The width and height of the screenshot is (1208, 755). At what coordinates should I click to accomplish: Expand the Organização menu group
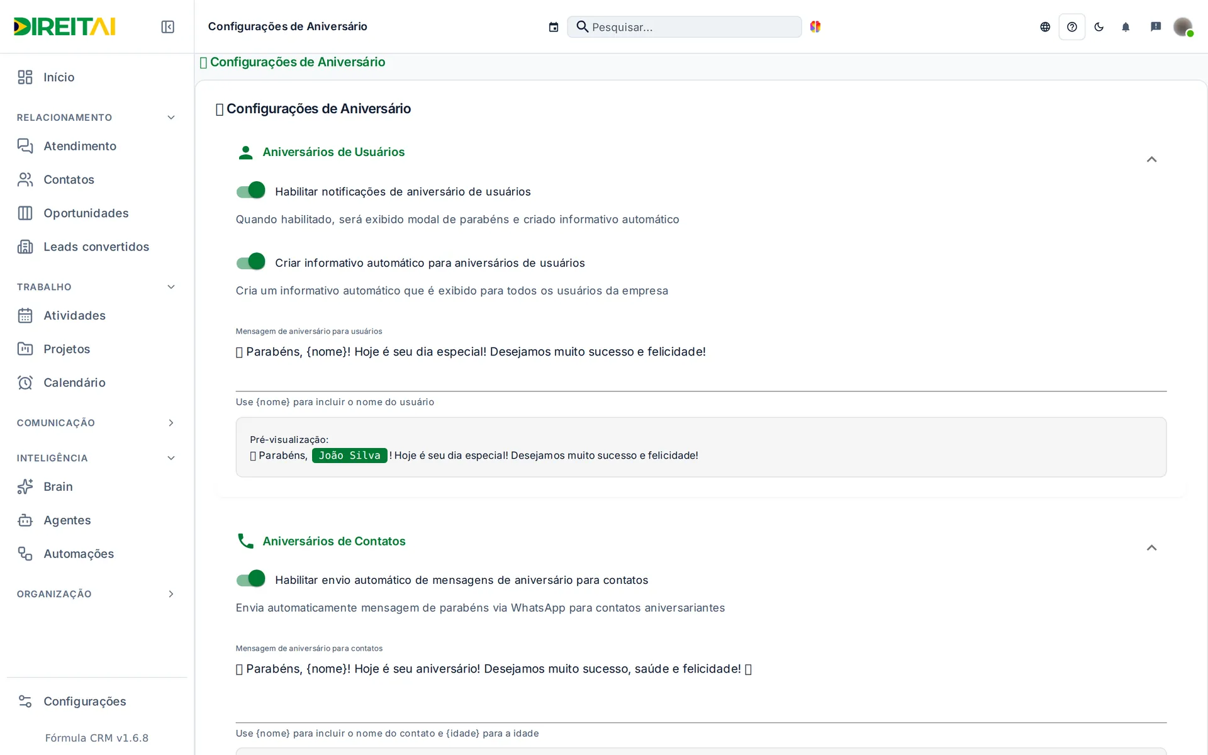(x=97, y=594)
